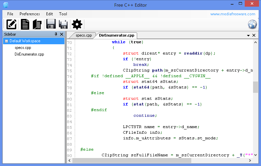Click line number 70 in gutter
The image size is (261, 166).
tap(69, 43)
